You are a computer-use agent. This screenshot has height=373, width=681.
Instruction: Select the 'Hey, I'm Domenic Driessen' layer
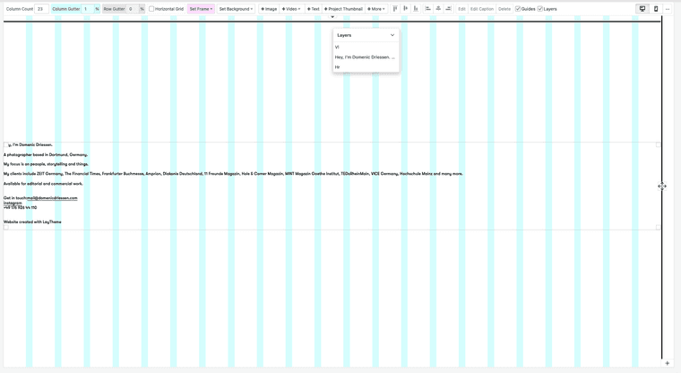coord(365,57)
